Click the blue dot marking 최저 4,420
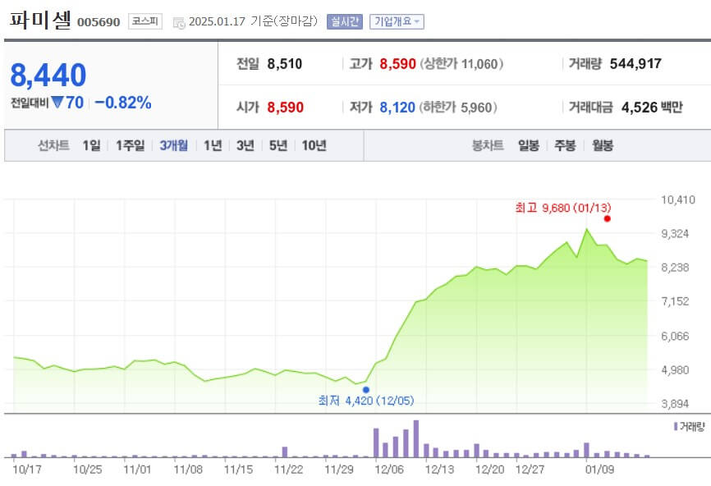Image resolution: width=711 pixels, height=486 pixels. (365, 388)
